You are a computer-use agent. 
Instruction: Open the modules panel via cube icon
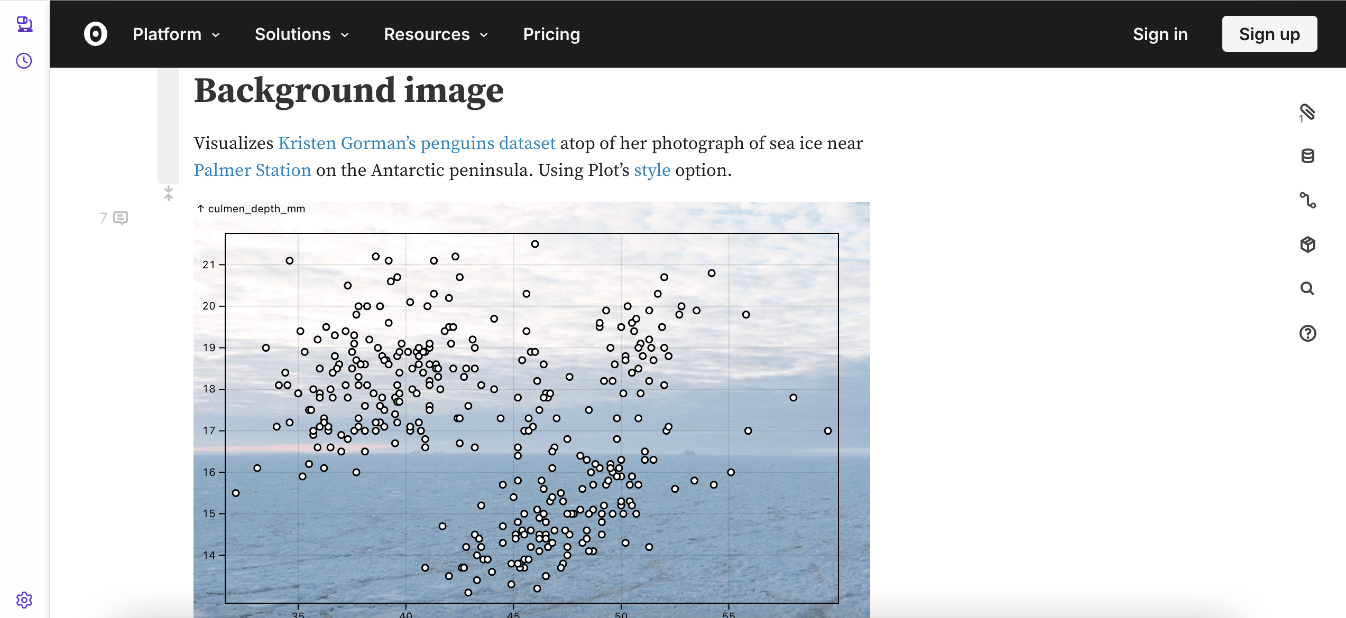click(x=1307, y=245)
